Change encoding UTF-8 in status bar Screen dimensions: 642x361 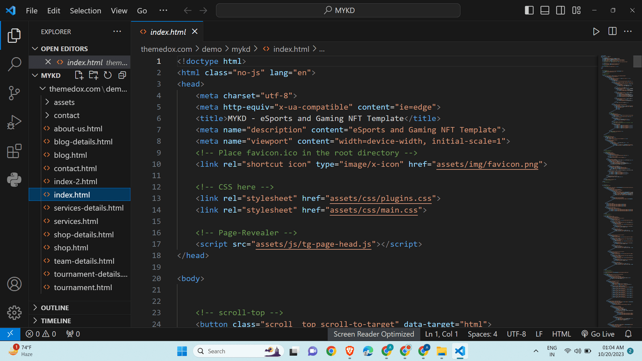[516, 334]
